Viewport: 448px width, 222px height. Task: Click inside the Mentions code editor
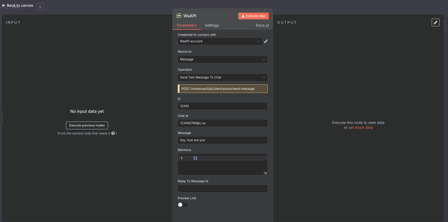[222, 164]
